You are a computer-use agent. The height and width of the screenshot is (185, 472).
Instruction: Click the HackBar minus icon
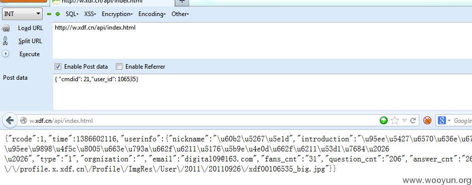tap(49, 14)
